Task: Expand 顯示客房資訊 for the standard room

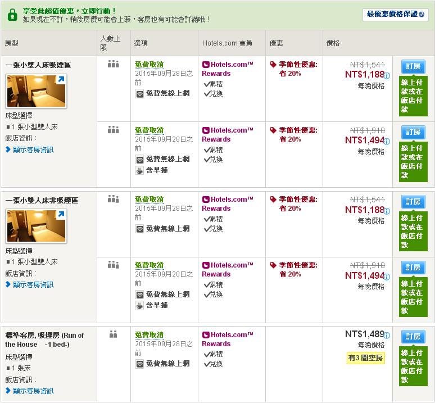Action: click(33, 391)
